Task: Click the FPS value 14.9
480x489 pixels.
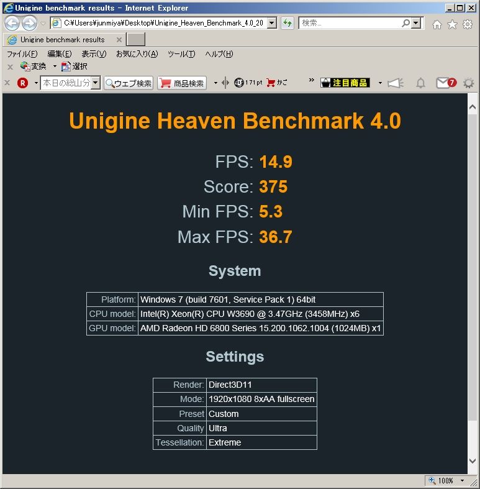Action: (x=276, y=162)
